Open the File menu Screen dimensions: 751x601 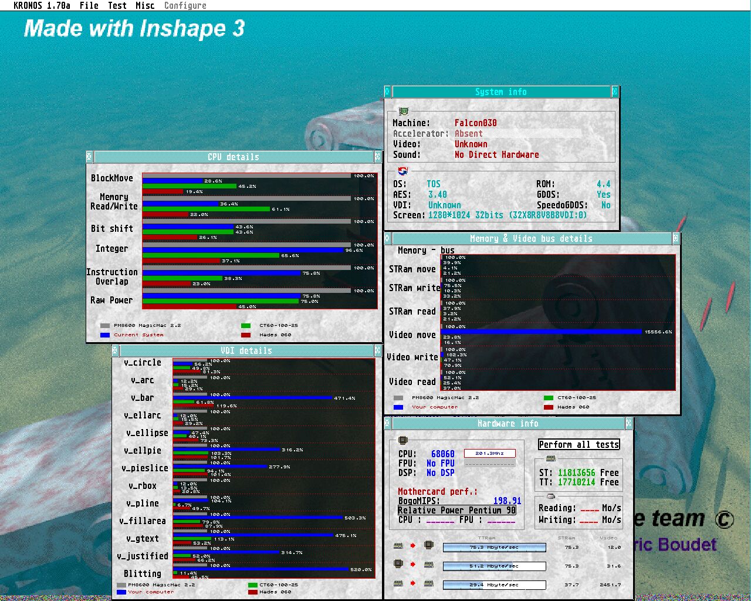[x=89, y=5]
